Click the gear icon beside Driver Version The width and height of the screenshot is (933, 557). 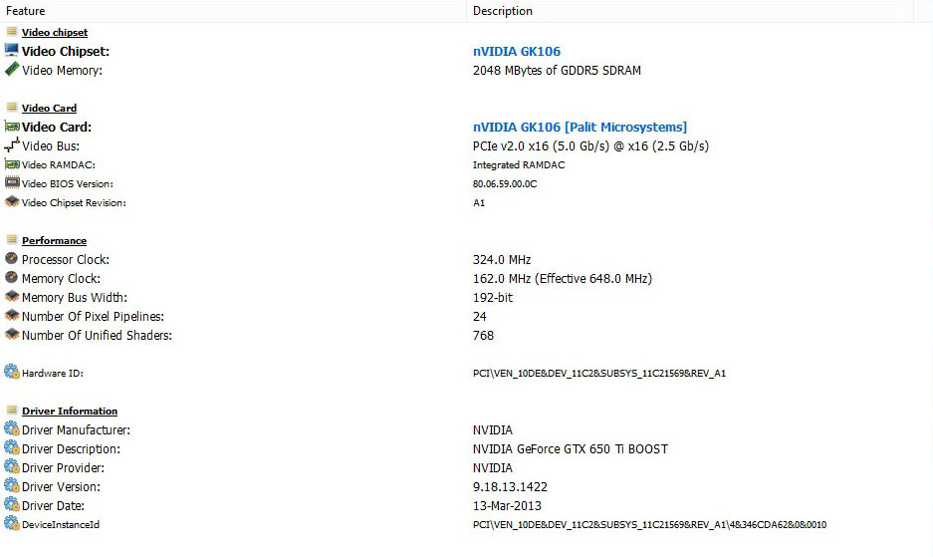click(11, 485)
